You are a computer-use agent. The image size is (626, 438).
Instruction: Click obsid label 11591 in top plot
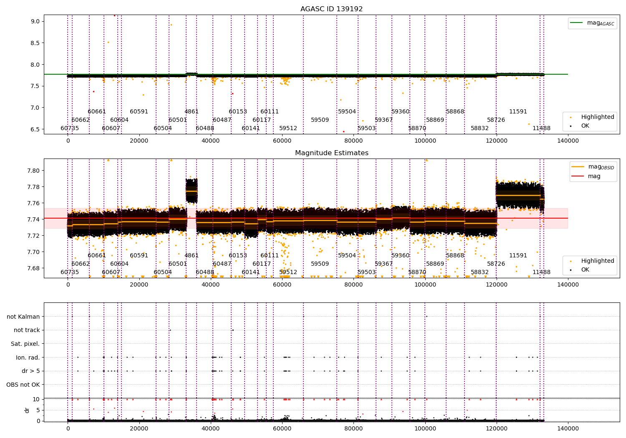pos(518,112)
